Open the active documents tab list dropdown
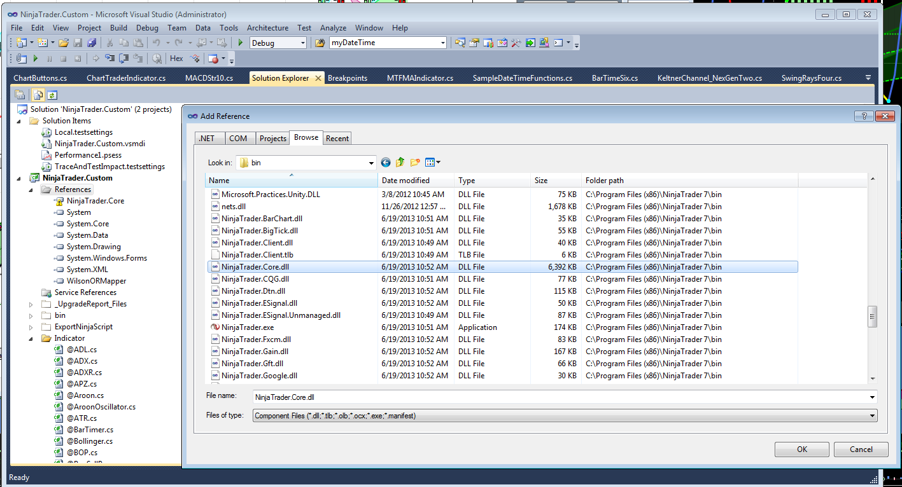The image size is (902, 487). [x=869, y=78]
